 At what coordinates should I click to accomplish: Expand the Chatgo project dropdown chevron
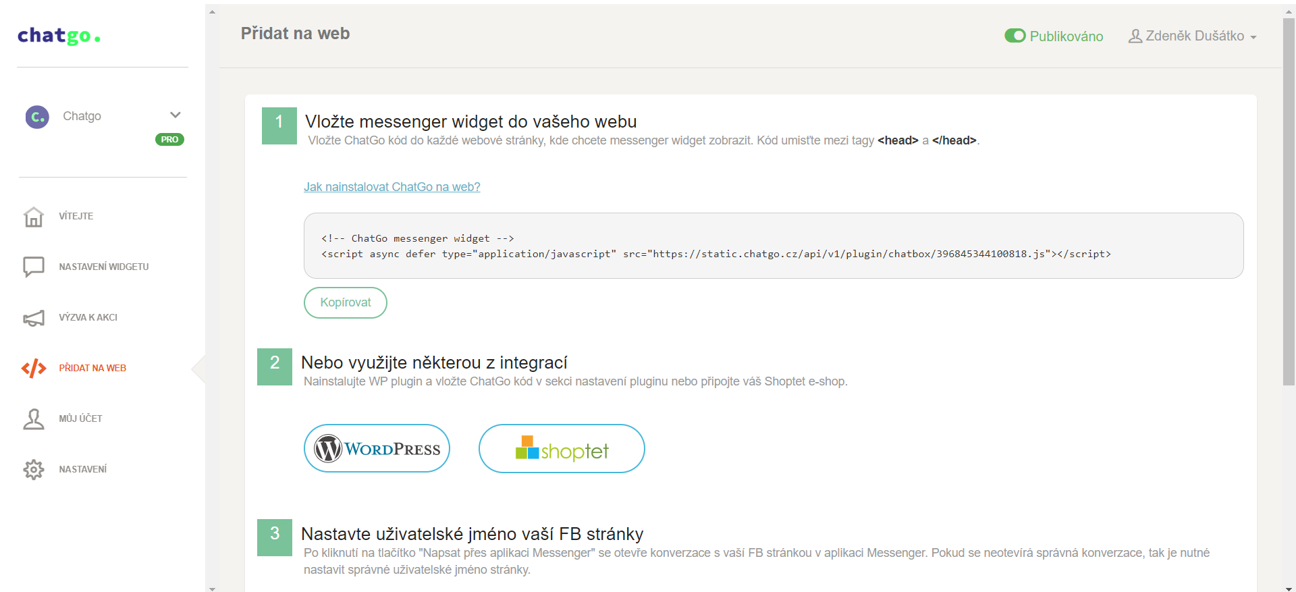[175, 115]
